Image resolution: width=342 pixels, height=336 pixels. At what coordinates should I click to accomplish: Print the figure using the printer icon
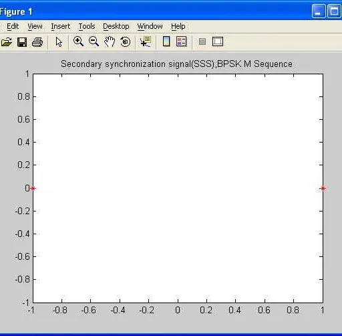point(37,42)
